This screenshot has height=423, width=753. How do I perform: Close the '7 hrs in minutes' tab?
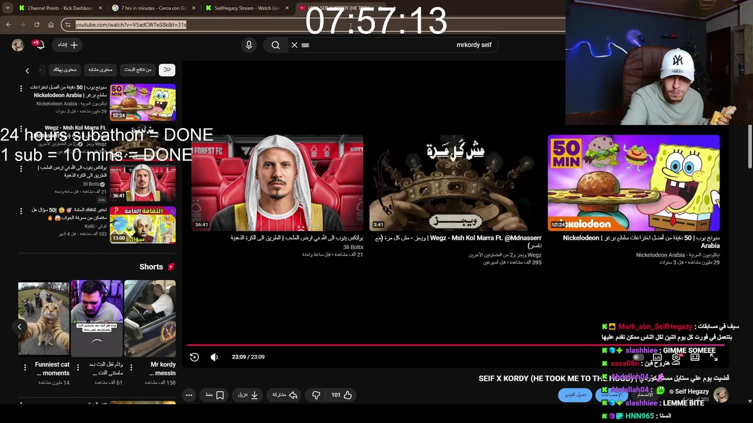pyautogui.click(x=194, y=8)
